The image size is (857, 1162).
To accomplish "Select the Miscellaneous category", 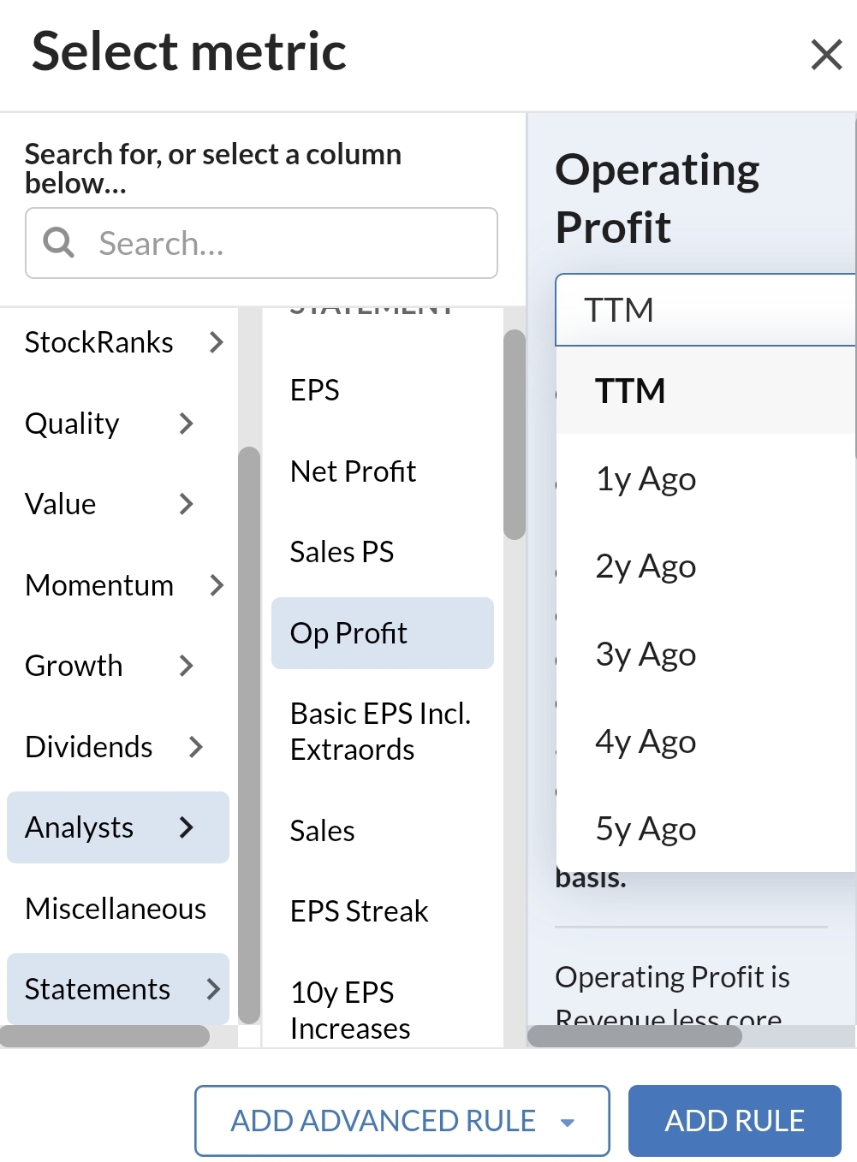I will (x=116, y=909).
